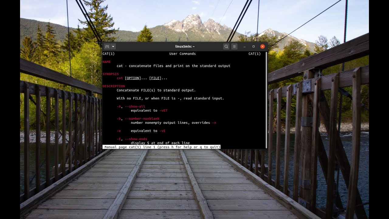
Task: Click the 'cat - concatenate files' line
Action: coord(174,66)
